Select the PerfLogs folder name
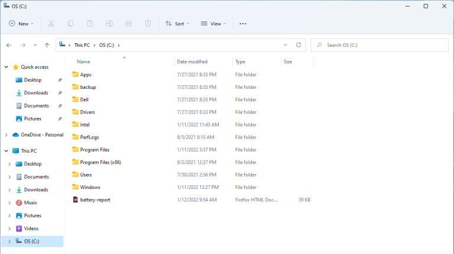This screenshot has height=254, width=454. pyautogui.click(x=89, y=137)
